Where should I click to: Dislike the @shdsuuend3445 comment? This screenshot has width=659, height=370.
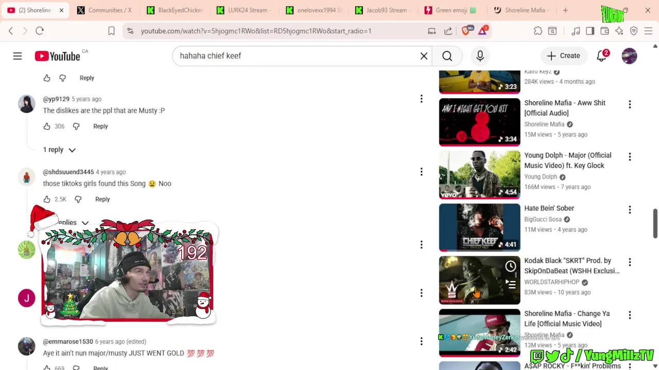pos(78,199)
